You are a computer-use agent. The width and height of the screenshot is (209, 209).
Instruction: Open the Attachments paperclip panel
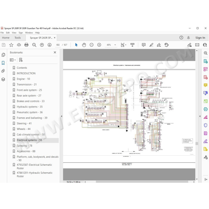(3, 71)
